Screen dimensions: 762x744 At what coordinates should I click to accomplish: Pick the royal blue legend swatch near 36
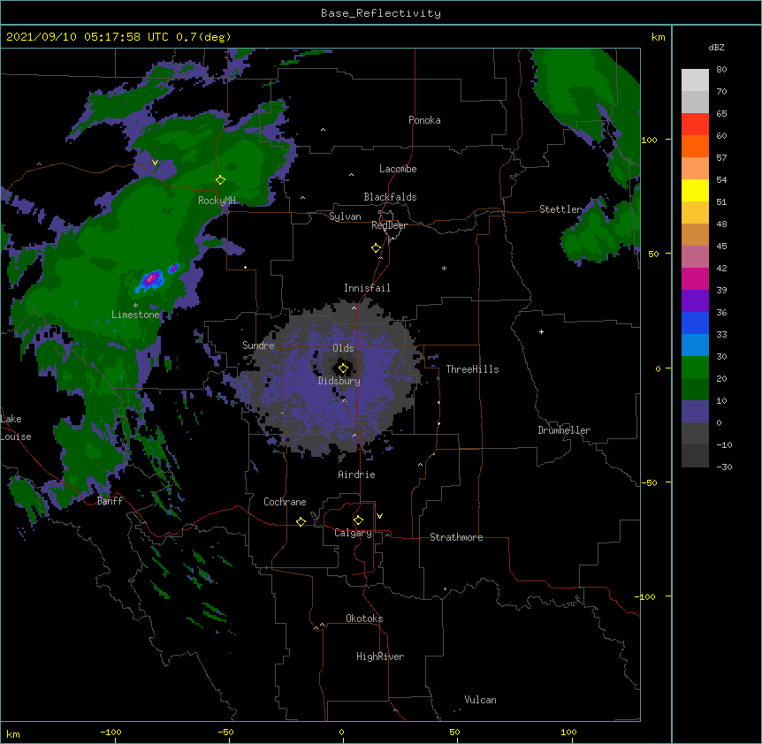(695, 323)
